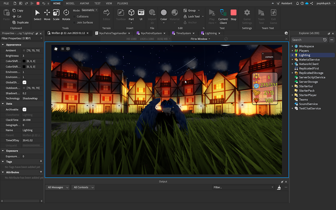336x210 pixels.
Task: Open Explorer search history
Action: tap(325, 40)
